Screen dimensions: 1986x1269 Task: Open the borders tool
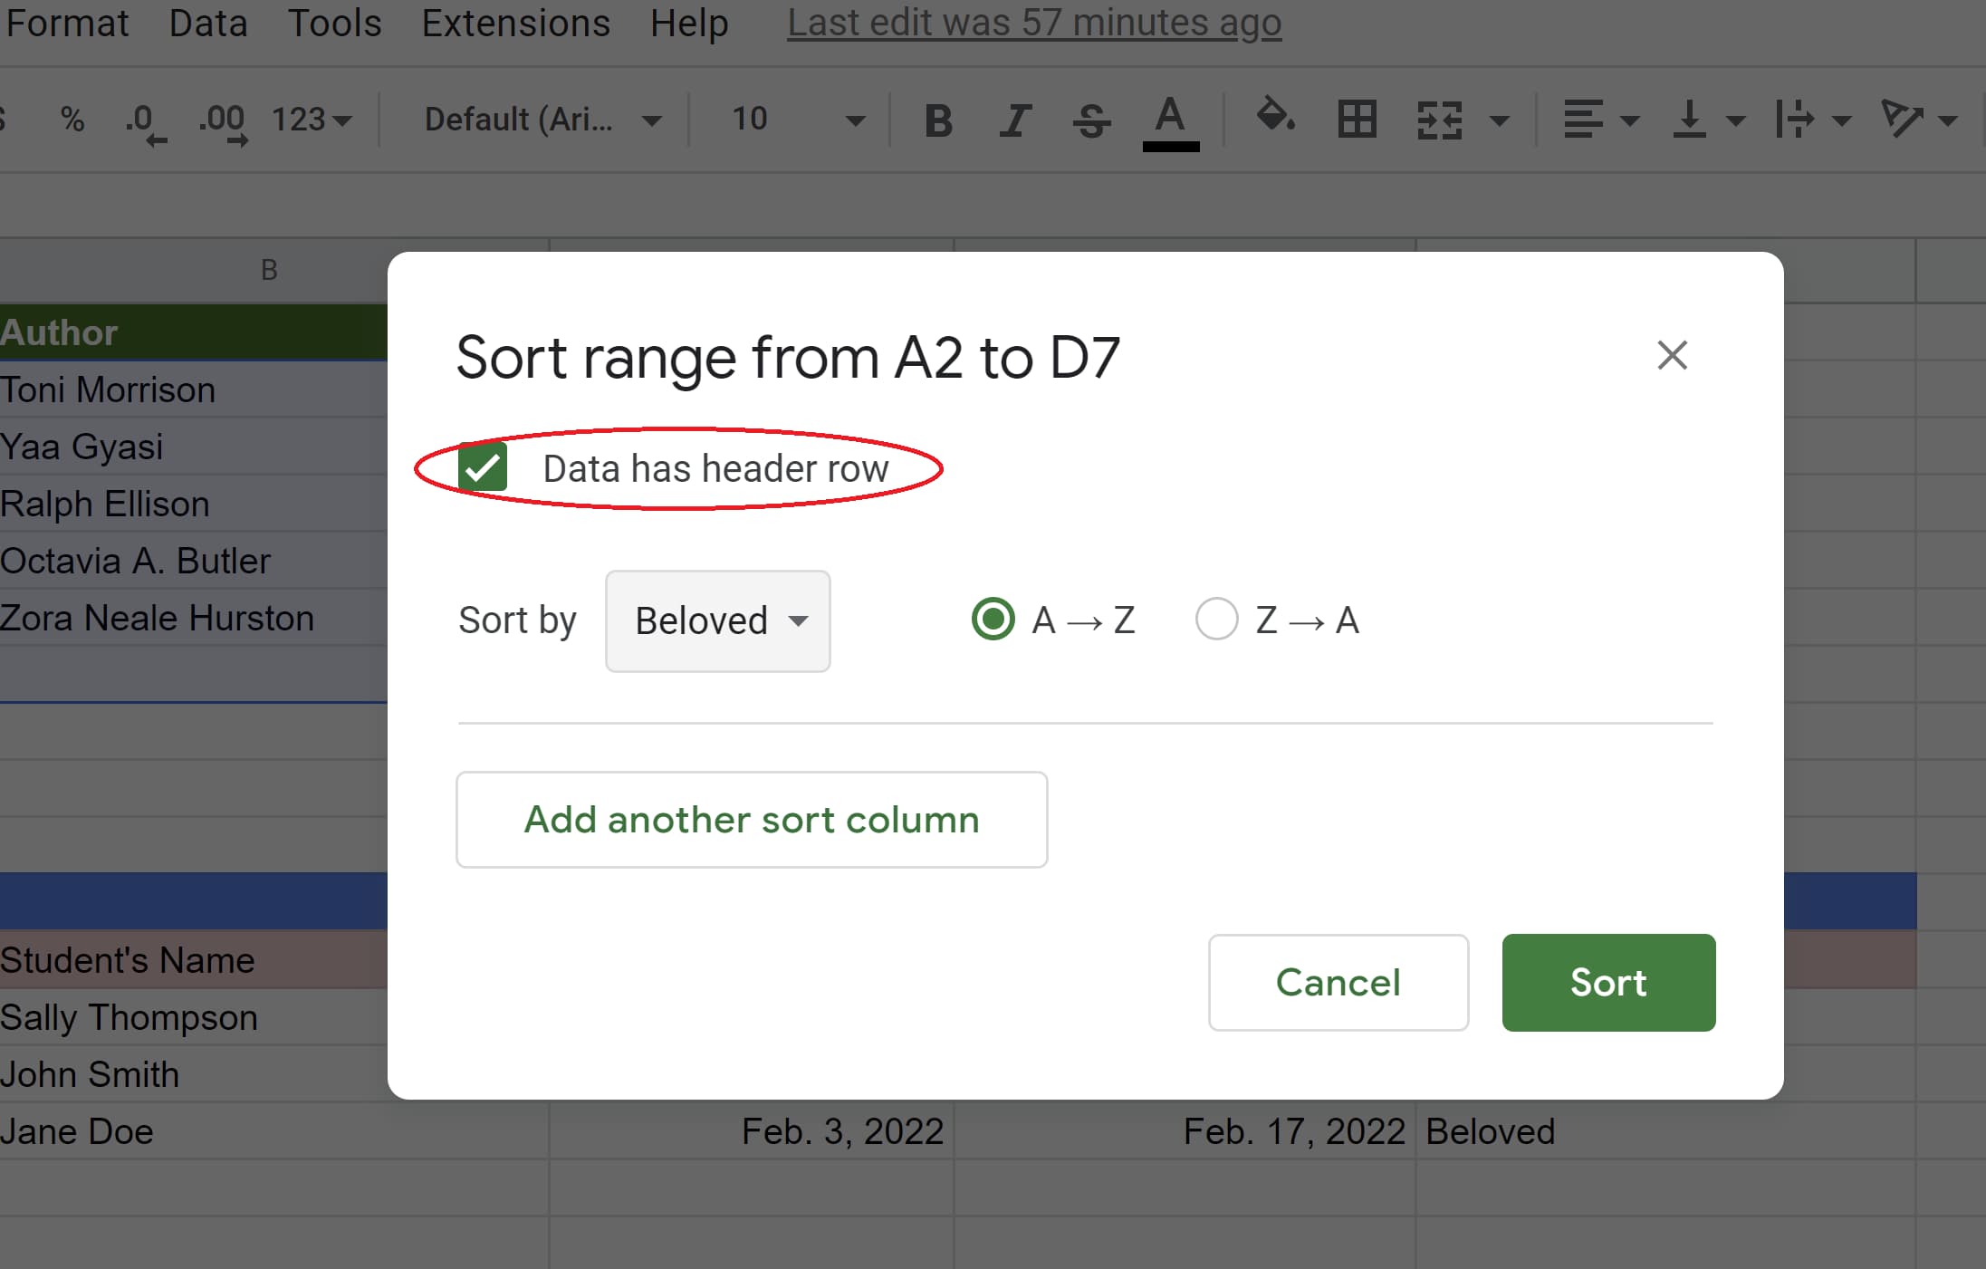pyautogui.click(x=1357, y=120)
